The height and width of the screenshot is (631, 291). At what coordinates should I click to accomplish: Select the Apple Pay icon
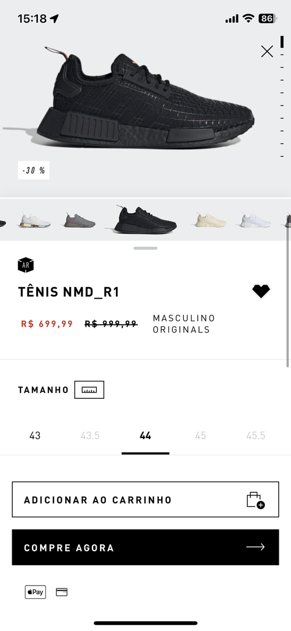[36, 592]
